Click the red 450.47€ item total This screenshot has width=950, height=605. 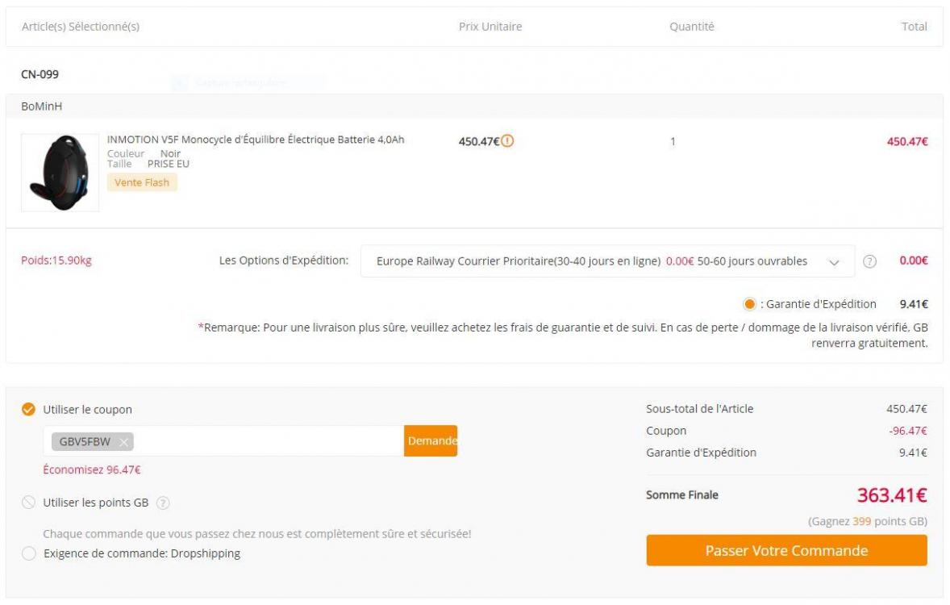click(907, 141)
